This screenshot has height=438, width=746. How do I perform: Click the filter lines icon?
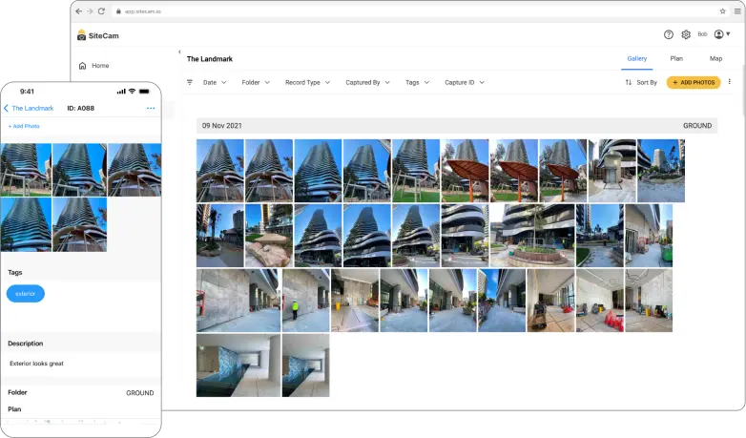coord(190,82)
